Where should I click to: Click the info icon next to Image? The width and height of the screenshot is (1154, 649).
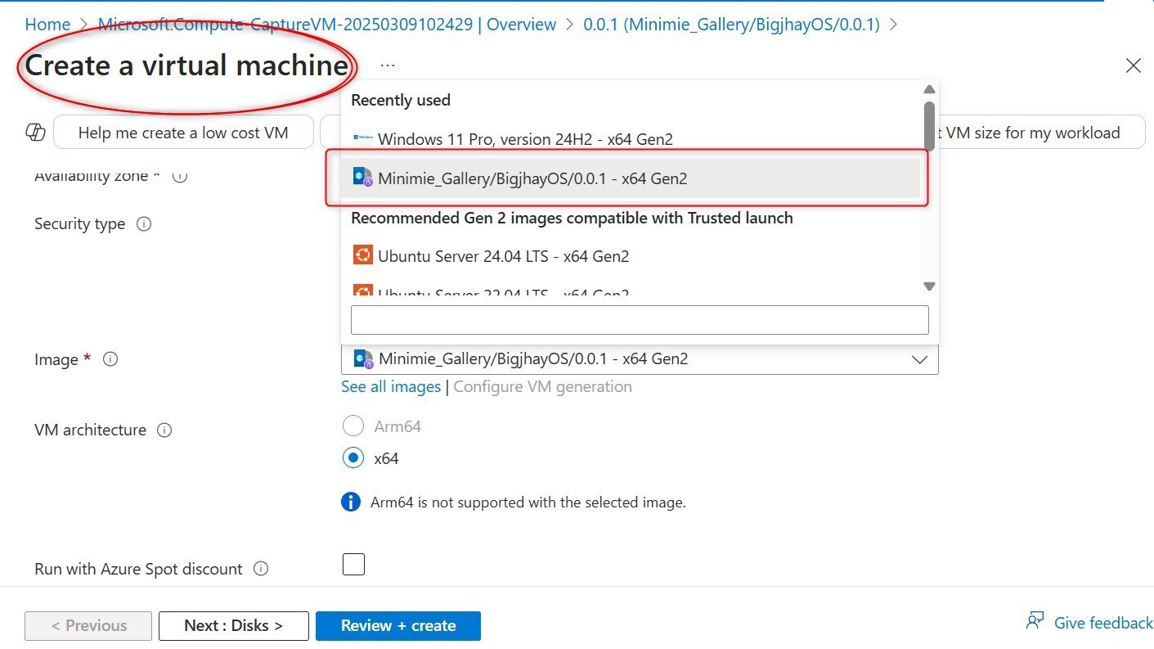tap(110, 359)
